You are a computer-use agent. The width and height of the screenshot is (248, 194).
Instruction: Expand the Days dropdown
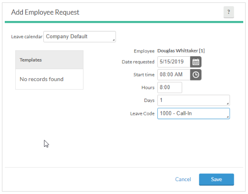coord(194,101)
